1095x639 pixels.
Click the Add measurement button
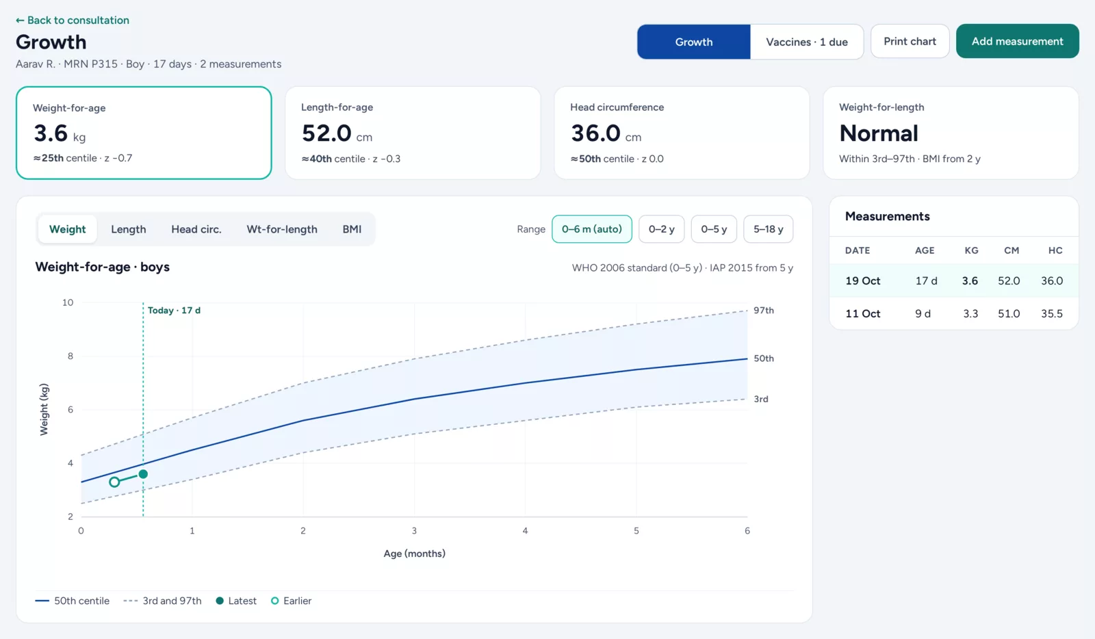tap(1017, 41)
